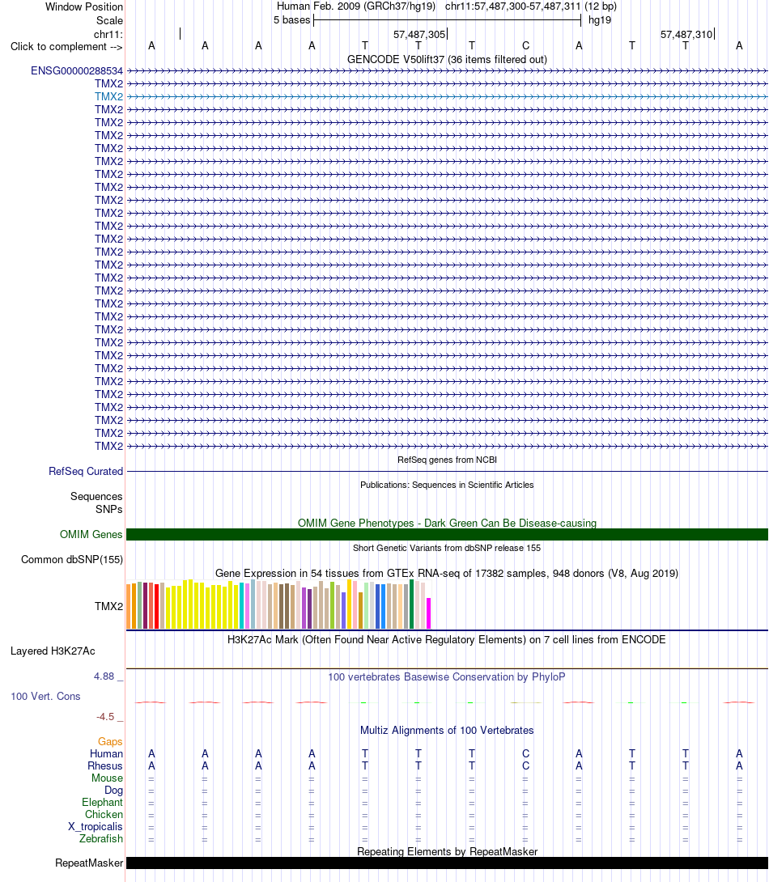Click the Rhesus species label

(x=104, y=766)
